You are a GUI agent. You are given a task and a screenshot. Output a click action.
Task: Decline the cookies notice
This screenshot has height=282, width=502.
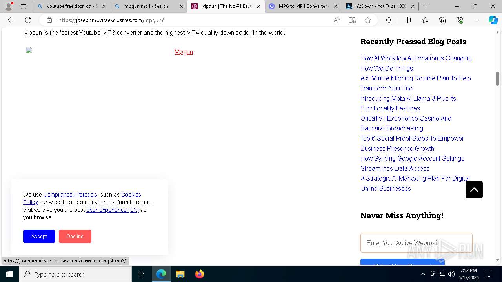pos(75,236)
